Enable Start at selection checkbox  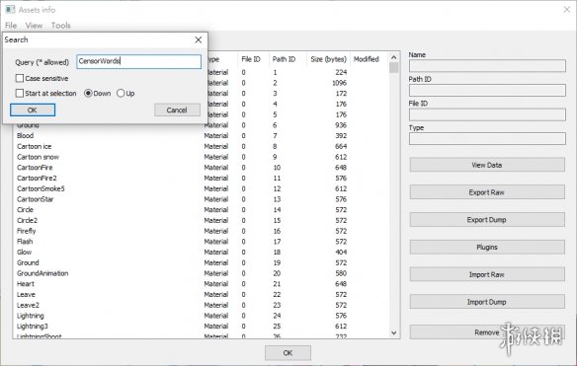pyautogui.click(x=20, y=94)
